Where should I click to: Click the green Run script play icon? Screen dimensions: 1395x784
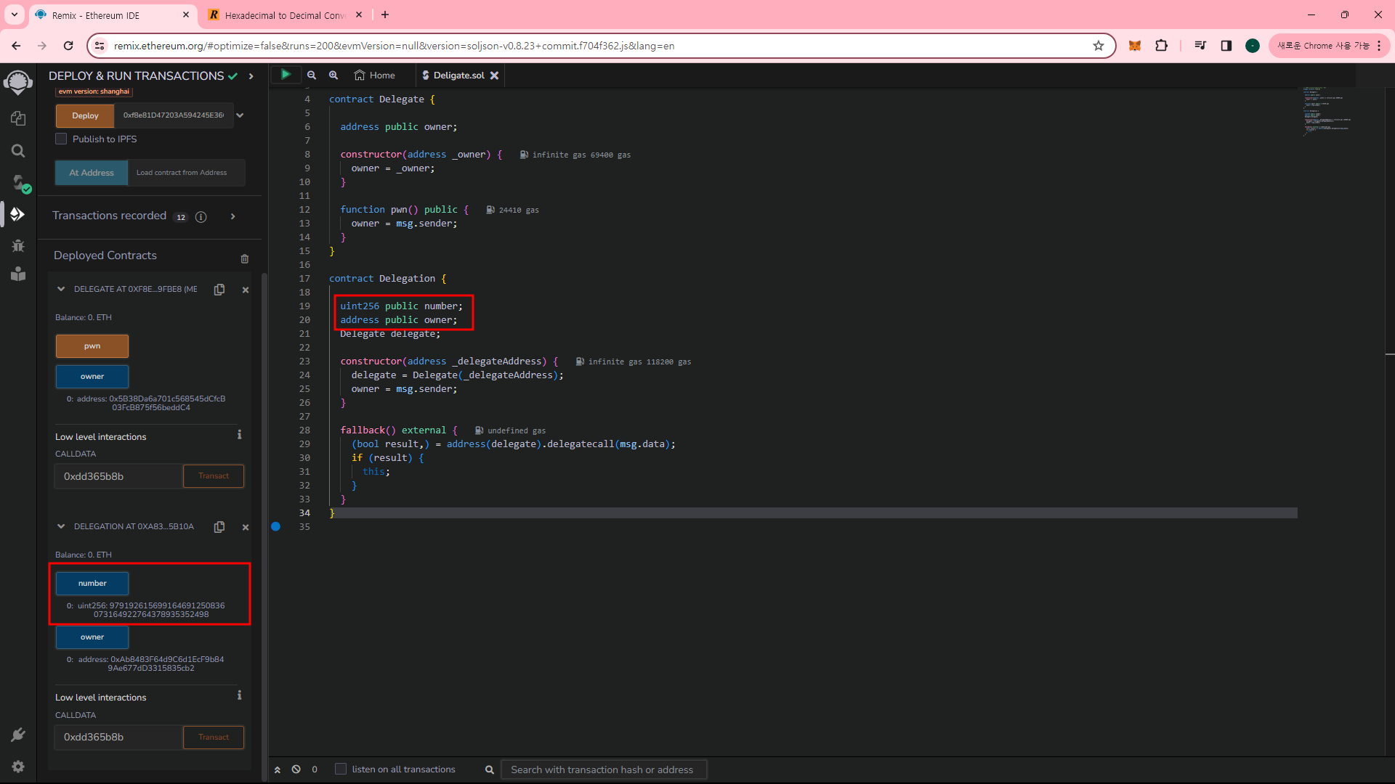286,75
